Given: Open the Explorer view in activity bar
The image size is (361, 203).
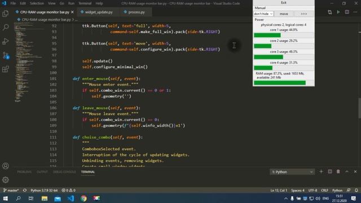Looking at the screenshot, I should [x=6, y=14].
